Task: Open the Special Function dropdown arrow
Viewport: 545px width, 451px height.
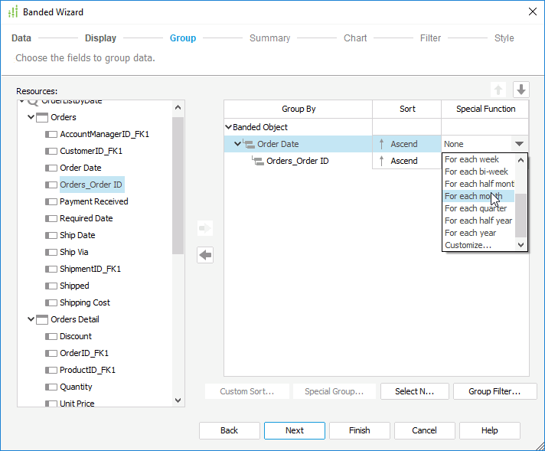Action: tap(520, 144)
